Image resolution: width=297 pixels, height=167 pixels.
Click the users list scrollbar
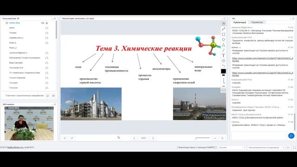tap(56, 30)
